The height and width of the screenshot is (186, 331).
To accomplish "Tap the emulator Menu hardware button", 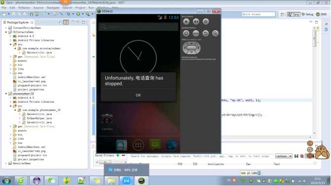I will point(196,34).
